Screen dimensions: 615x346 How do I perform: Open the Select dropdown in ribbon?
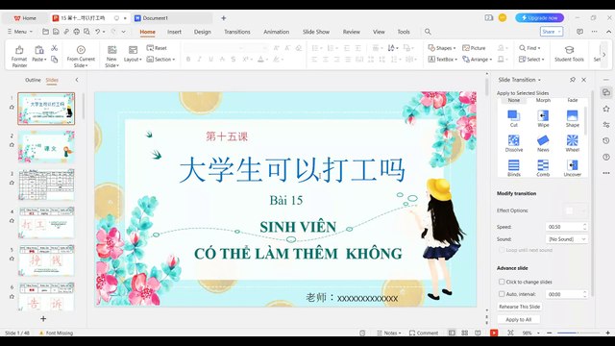[x=531, y=60]
